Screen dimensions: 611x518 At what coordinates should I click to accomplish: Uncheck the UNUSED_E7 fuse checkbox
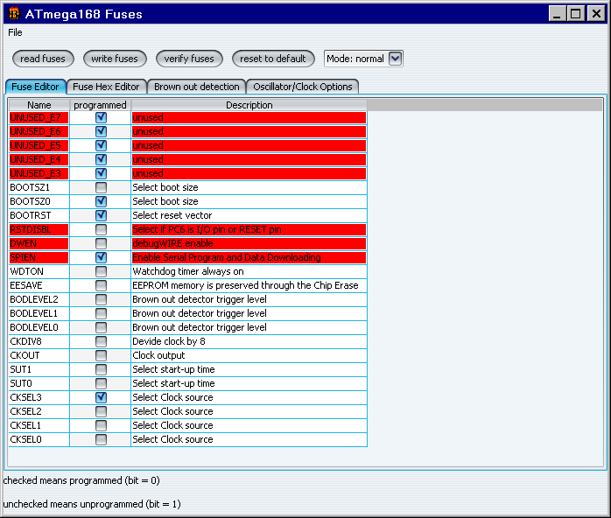click(101, 117)
